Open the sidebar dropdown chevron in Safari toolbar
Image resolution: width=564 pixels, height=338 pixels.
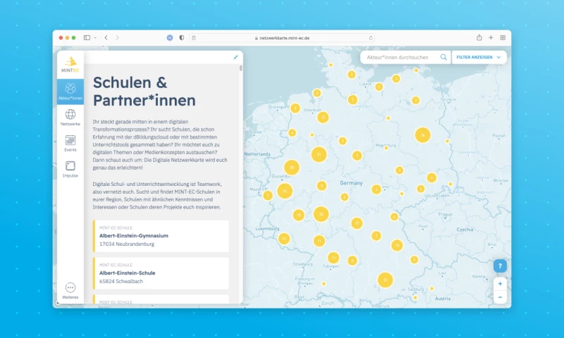pyautogui.click(x=95, y=38)
